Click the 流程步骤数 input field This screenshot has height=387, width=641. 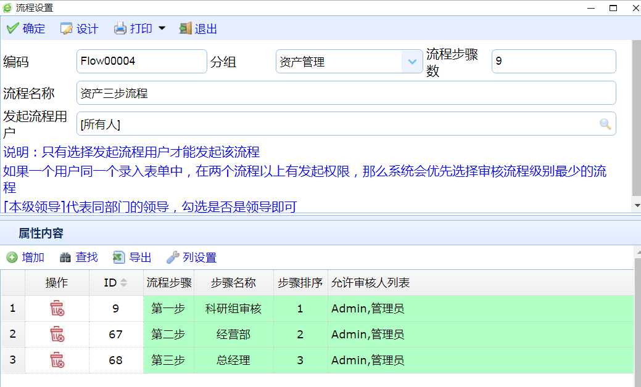pos(553,62)
